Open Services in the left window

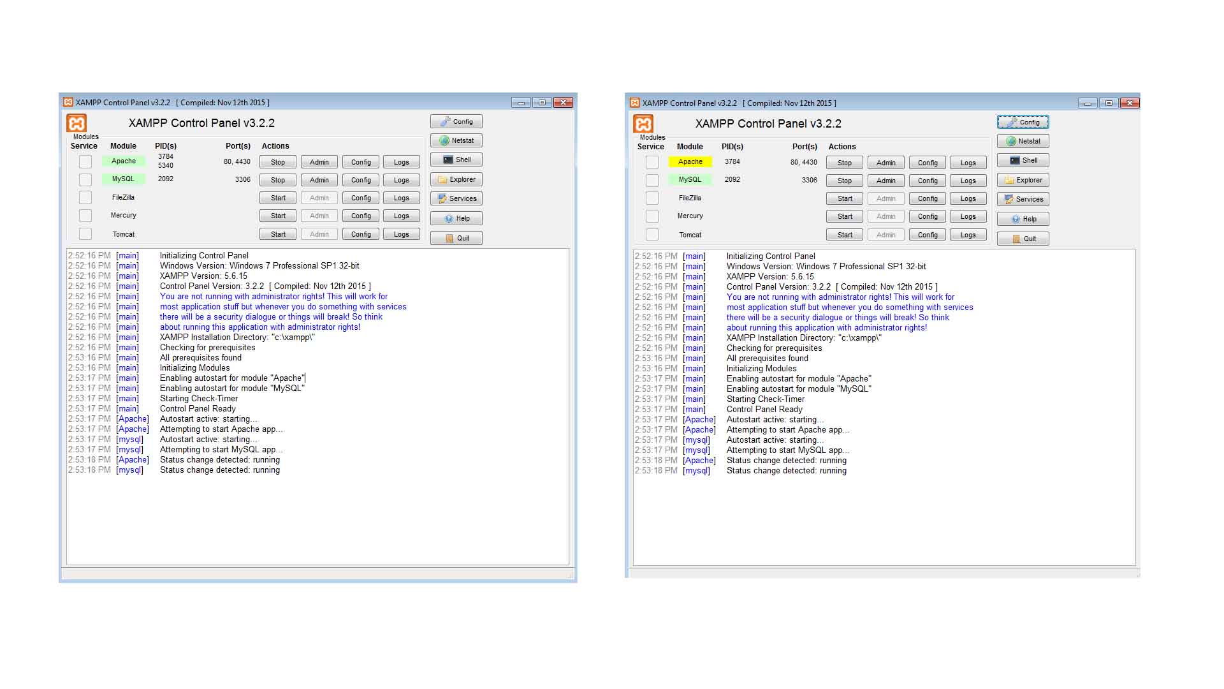tap(456, 198)
